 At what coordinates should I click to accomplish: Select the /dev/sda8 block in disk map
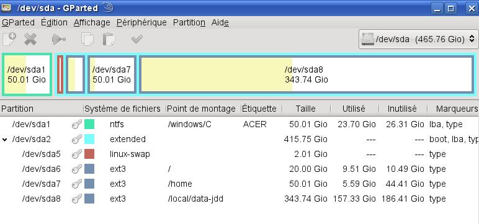307,74
